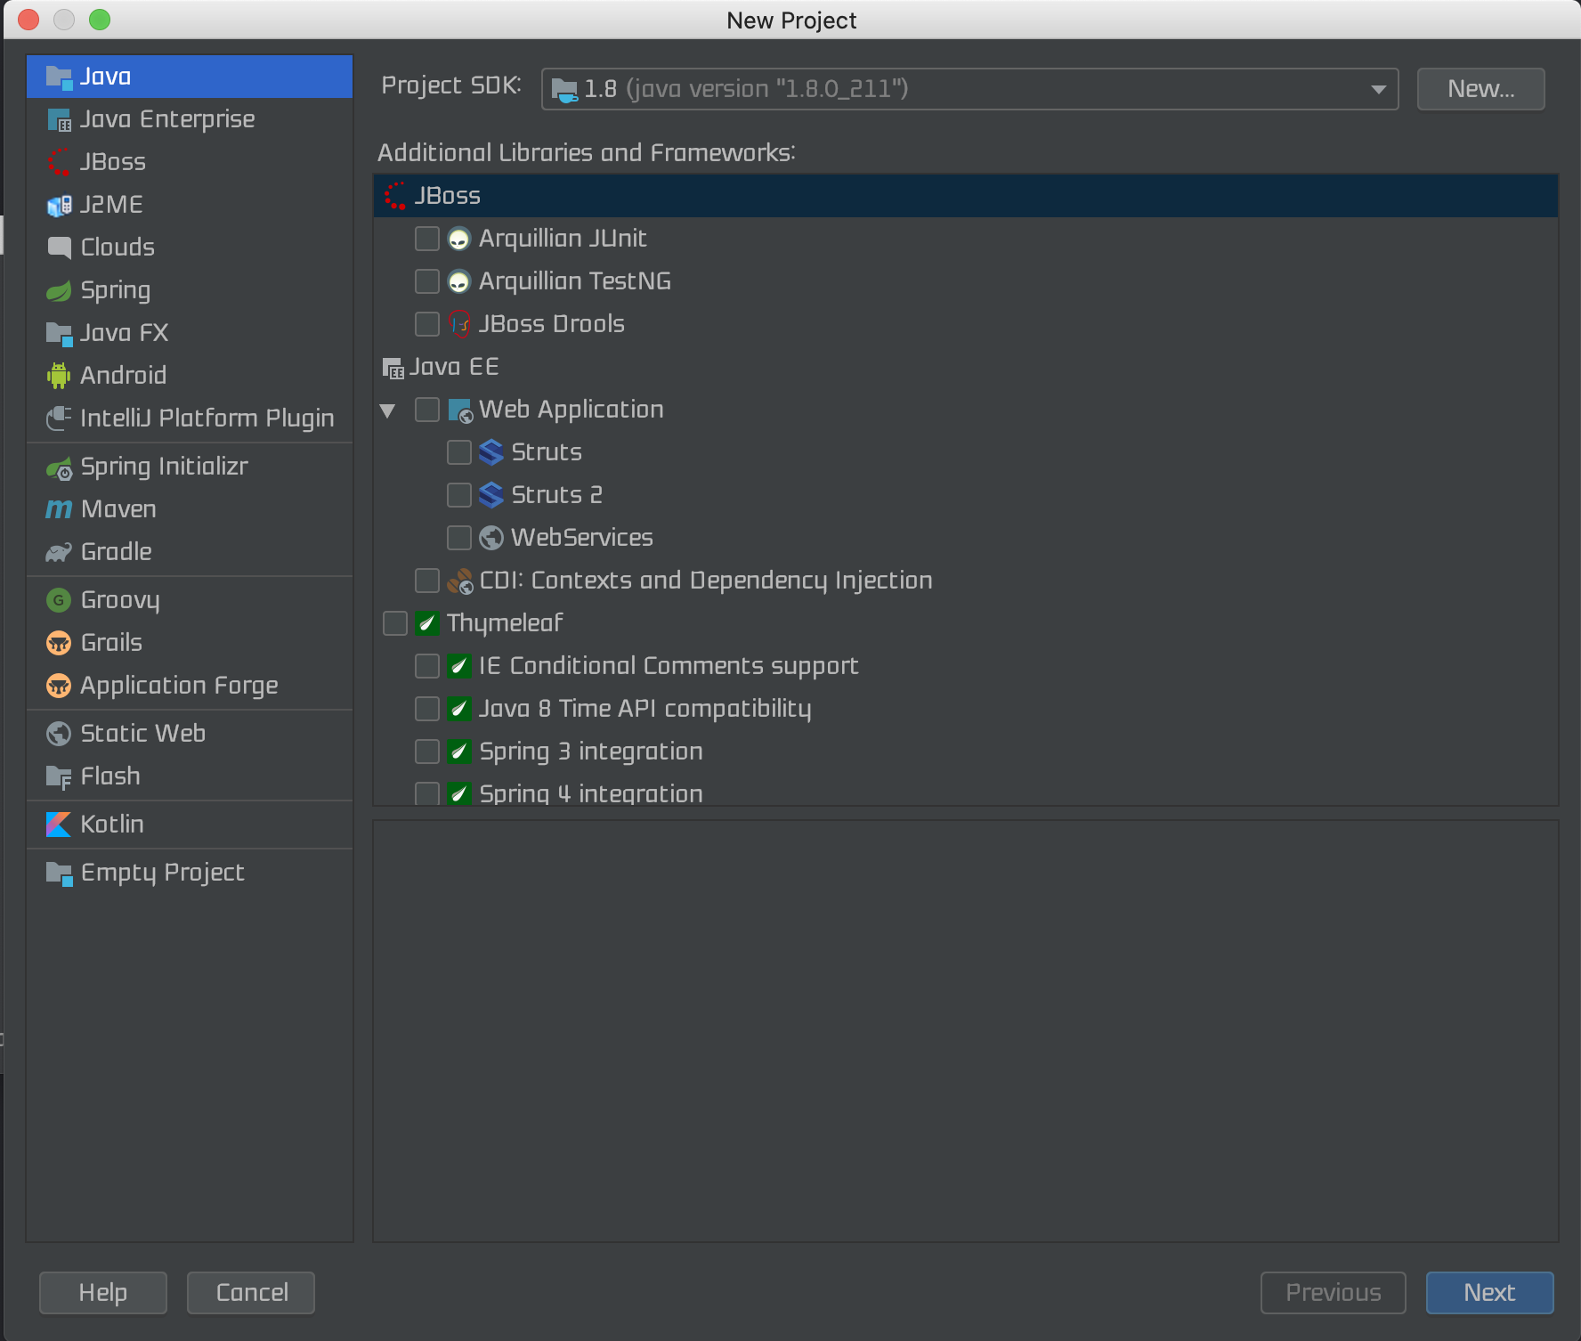1581x1341 pixels.
Task: Select the Clouds project icon
Action: 59,248
